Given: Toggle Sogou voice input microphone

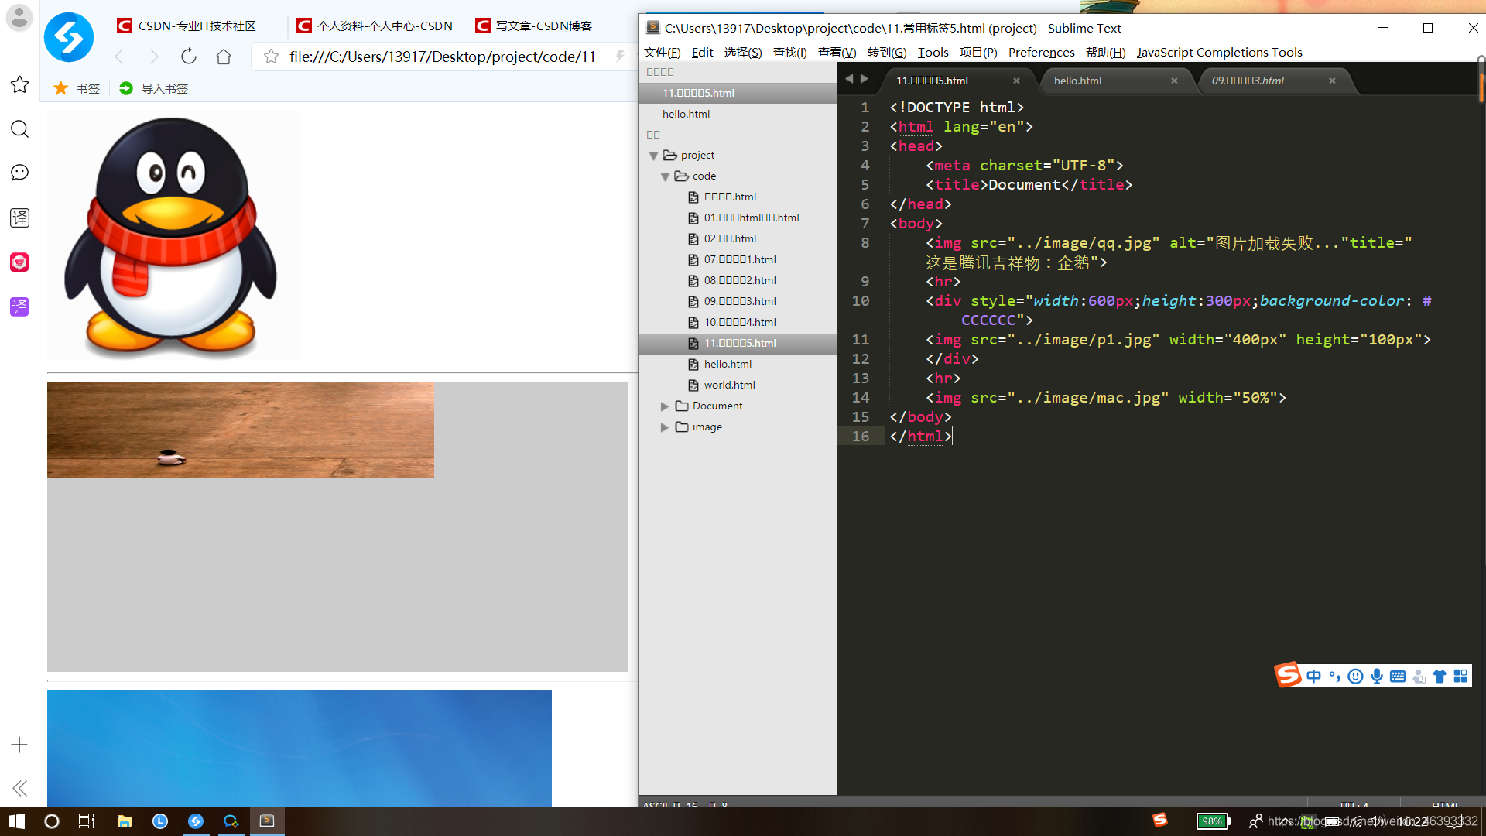Looking at the screenshot, I should (x=1377, y=677).
